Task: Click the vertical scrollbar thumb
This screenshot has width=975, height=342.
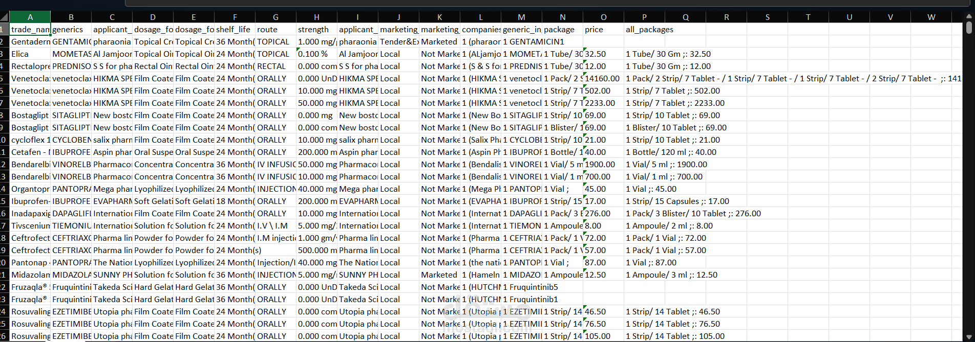Action: coord(969,27)
